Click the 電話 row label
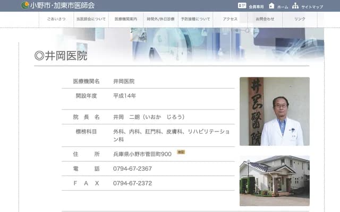 pos(86,169)
